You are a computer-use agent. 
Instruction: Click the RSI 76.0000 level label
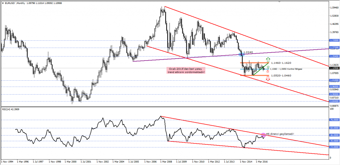tap(334, 120)
